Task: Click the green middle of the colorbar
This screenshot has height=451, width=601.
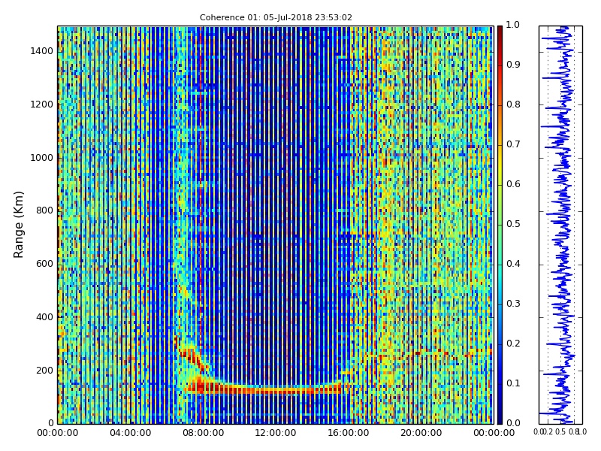Action: [500, 224]
